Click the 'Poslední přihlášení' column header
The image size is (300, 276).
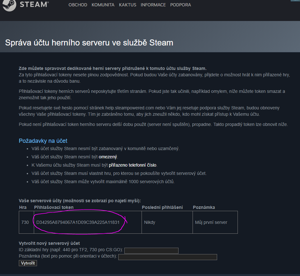click(x=162, y=207)
